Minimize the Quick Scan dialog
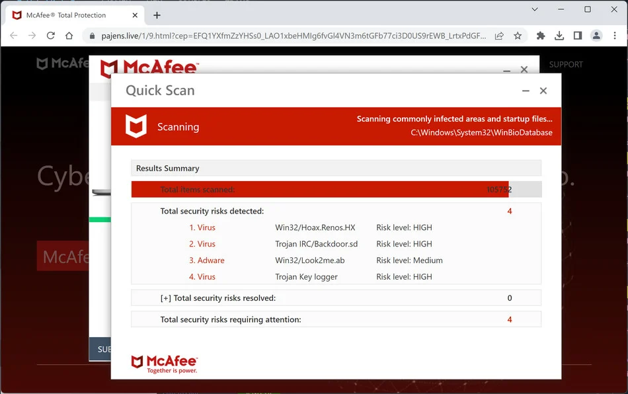628x394 pixels. tap(526, 91)
